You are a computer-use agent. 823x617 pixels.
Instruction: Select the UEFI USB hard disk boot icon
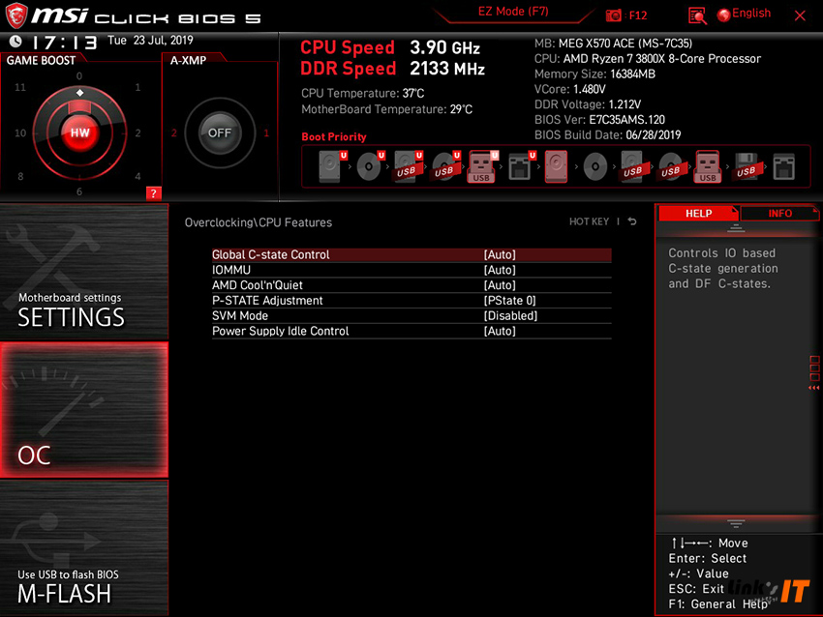click(409, 166)
